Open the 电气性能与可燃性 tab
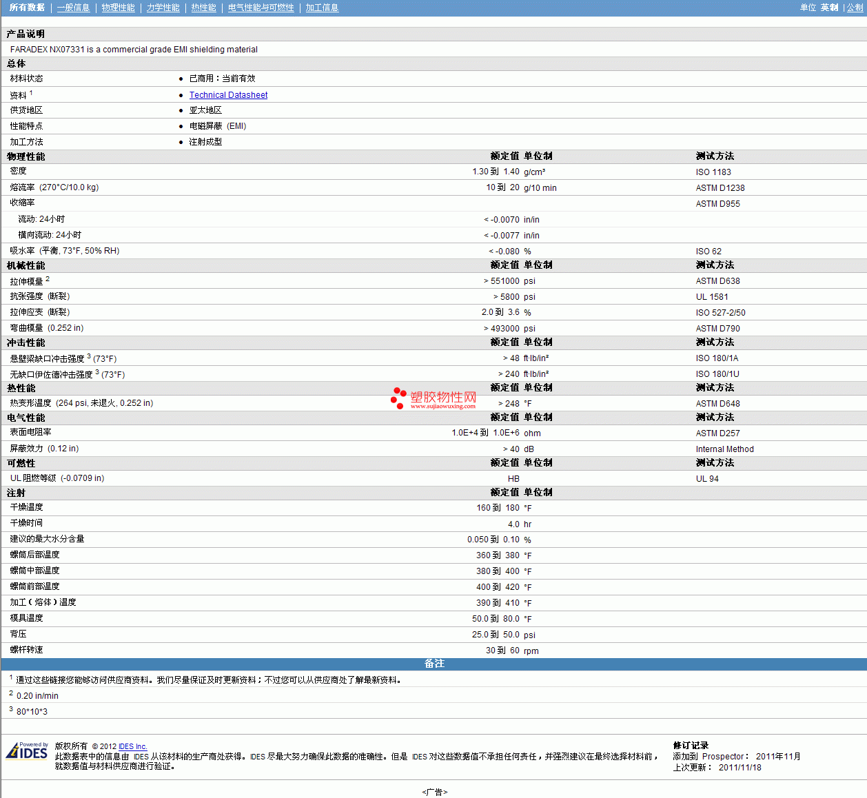The image size is (867, 798). (x=261, y=8)
